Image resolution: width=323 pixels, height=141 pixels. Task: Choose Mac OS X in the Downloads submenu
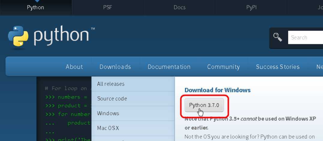[133, 128]
